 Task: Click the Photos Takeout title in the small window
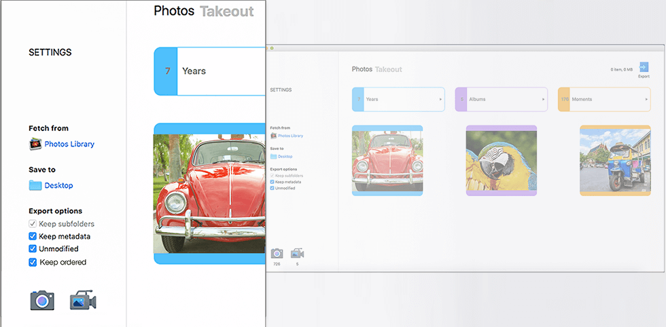[x=376, y=69]
